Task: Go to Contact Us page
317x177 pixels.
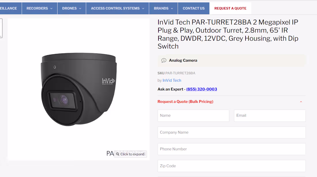Action: [x=194, y=8]
